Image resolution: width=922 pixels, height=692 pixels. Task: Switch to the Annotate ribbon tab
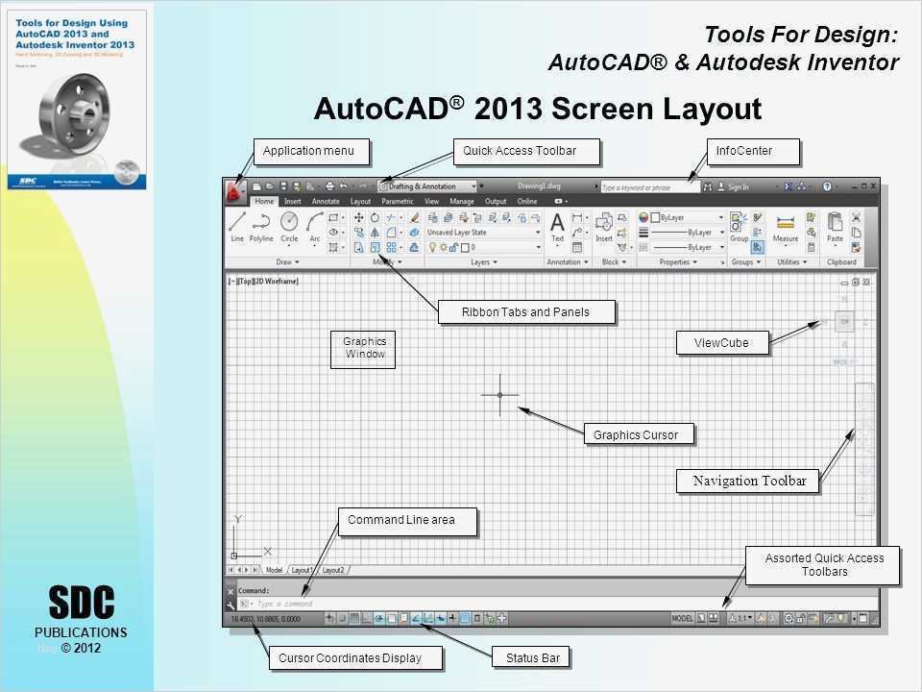coord(326,201)
